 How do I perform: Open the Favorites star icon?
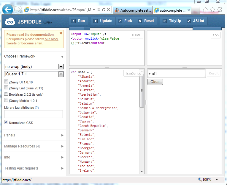[x=212, y=10]
